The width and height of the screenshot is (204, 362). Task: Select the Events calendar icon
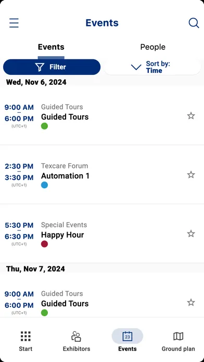(127, 336)
